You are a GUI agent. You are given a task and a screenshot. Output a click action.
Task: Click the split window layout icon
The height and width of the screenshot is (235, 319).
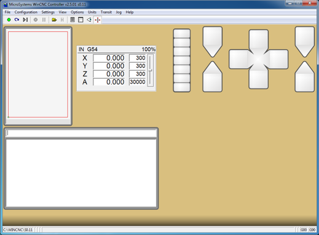click(81, 20)
